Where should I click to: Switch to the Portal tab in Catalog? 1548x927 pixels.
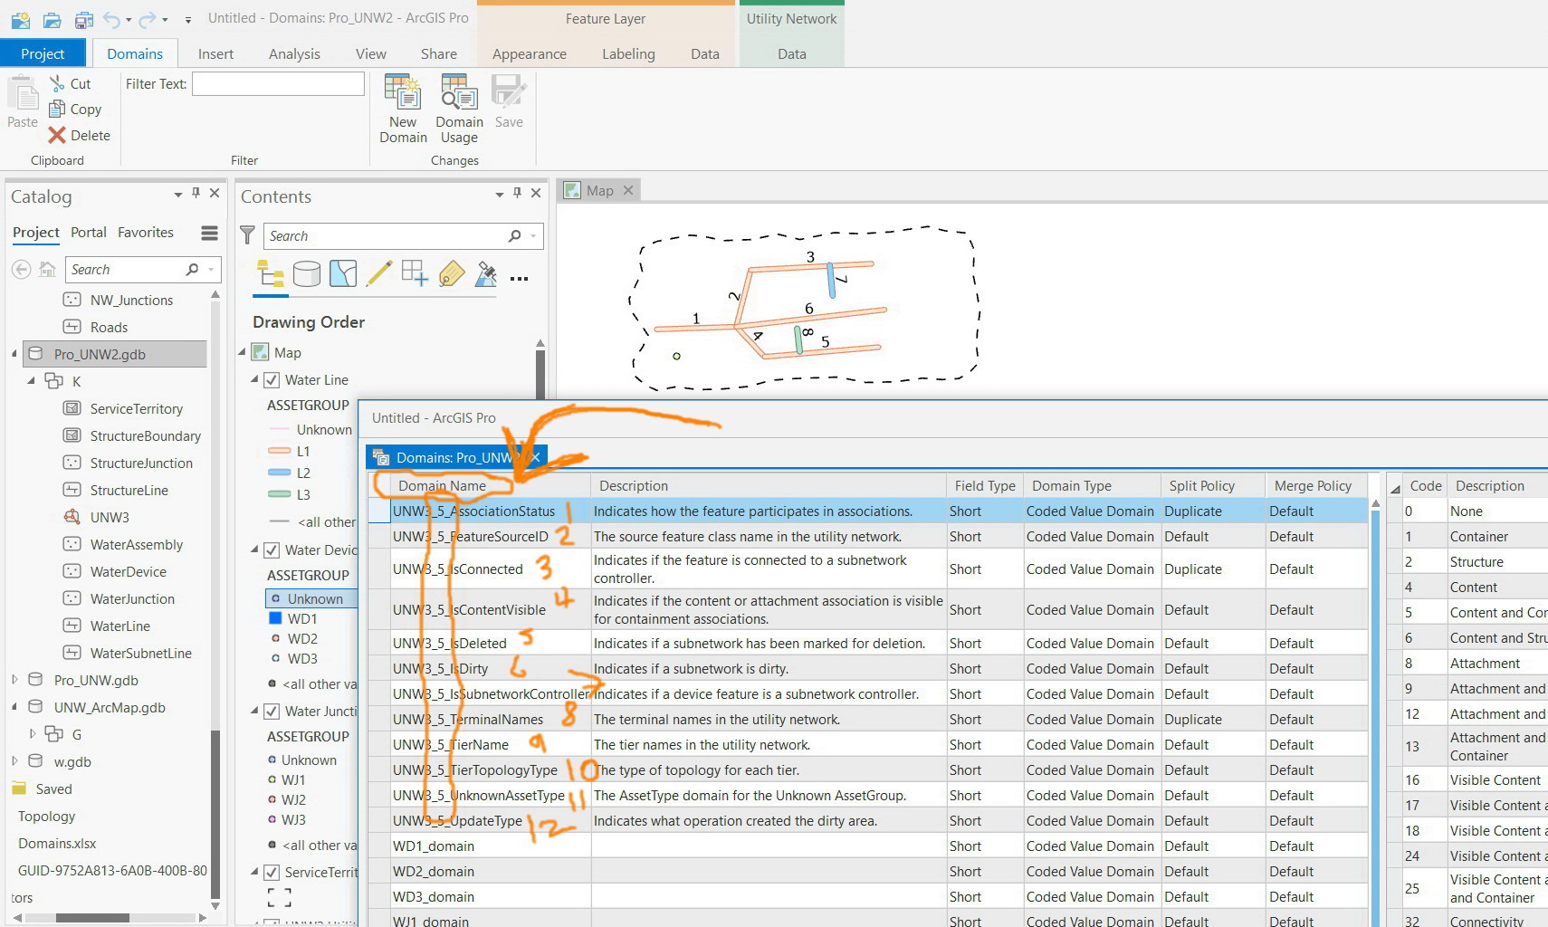pyautogui.click(x=89, y=233)
